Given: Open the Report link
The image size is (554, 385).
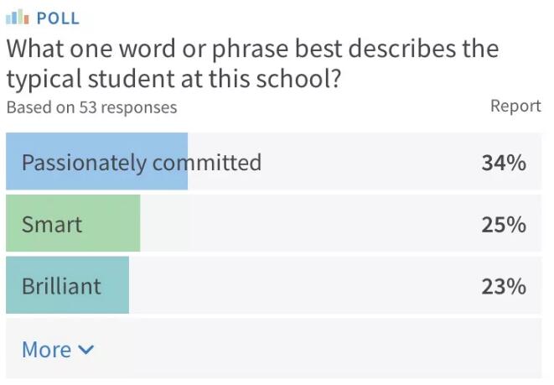Looking at the screenshot, I should pyautogui.click(x=515, y=107).
